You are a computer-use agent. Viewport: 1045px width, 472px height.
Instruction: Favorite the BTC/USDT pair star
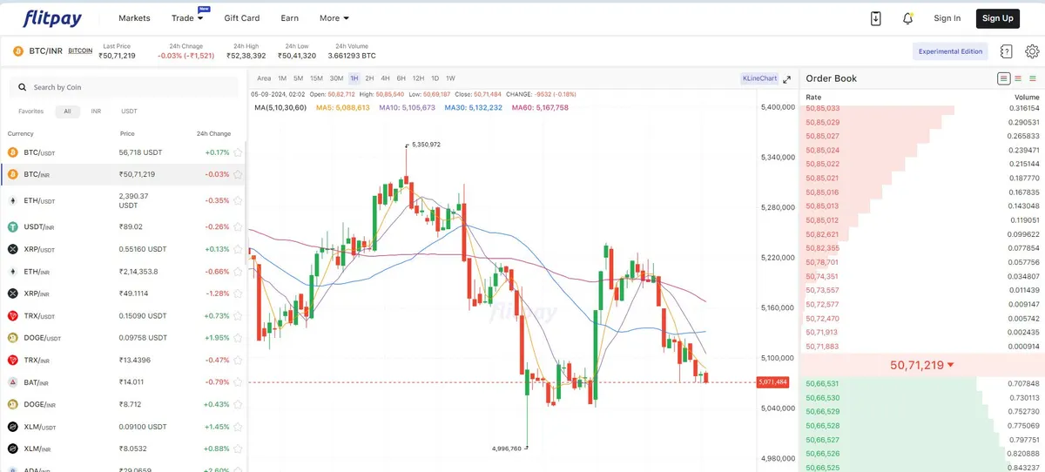coord(238,152)
